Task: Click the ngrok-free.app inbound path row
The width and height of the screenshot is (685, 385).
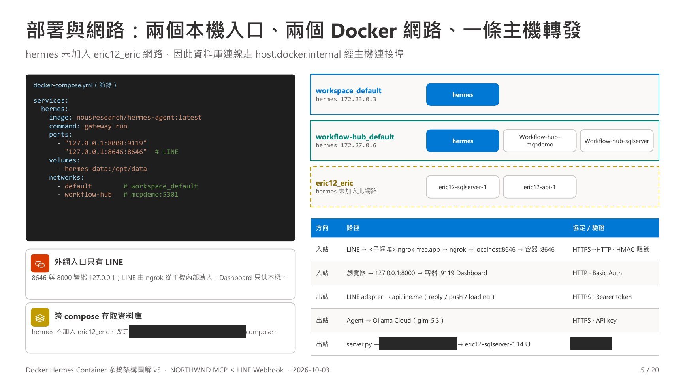Action: point(485,250)
